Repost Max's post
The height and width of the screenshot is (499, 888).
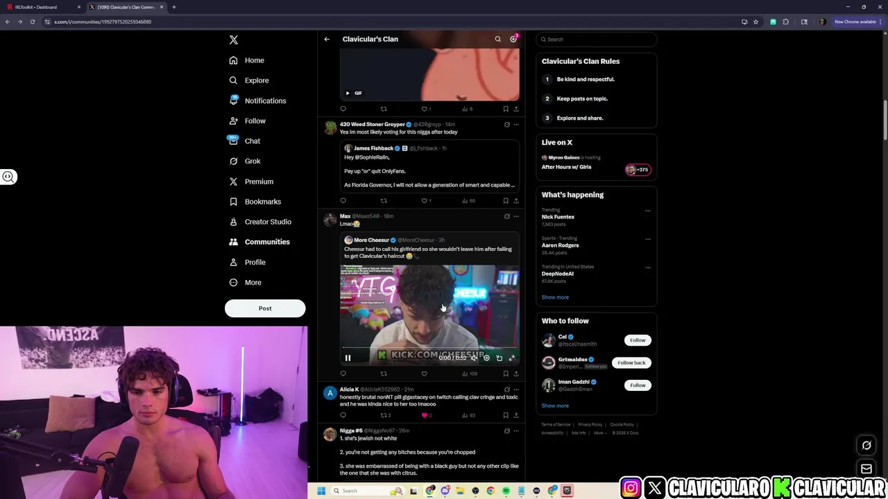pos(384,374)
